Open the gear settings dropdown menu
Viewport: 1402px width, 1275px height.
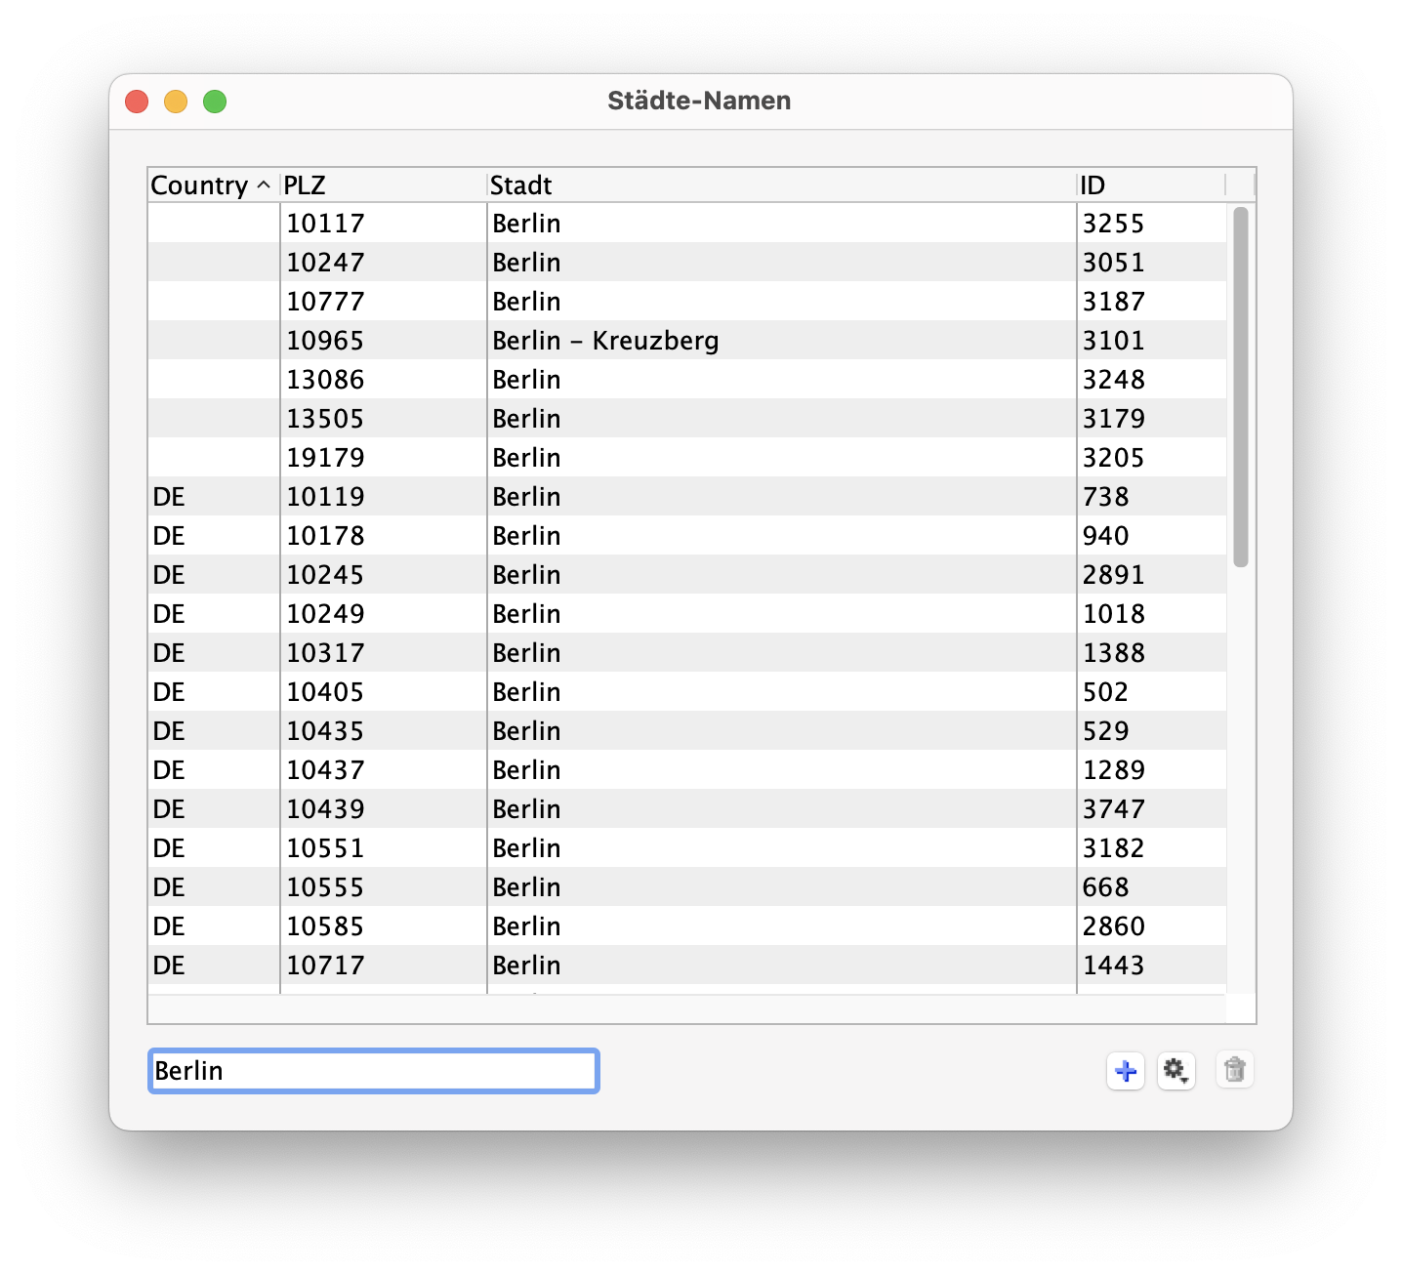[1175, 1071]
